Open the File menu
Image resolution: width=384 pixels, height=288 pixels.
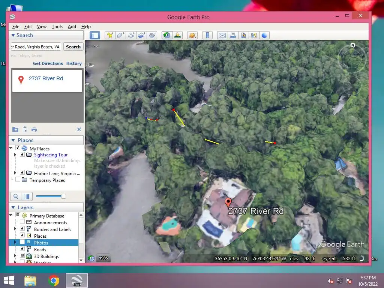point(16,27)
